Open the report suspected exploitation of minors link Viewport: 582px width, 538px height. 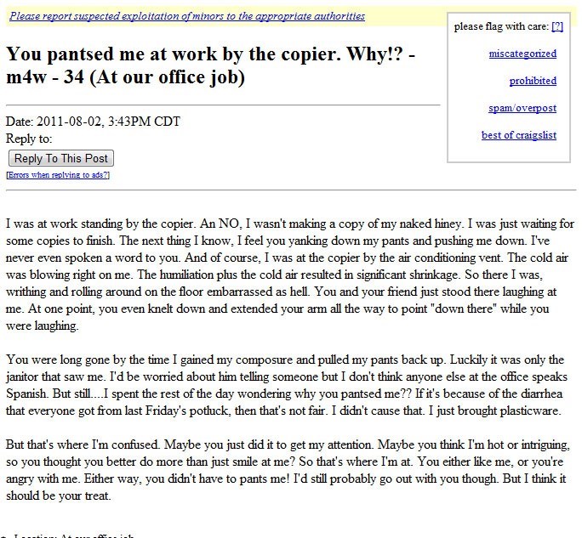coord(187,16)
